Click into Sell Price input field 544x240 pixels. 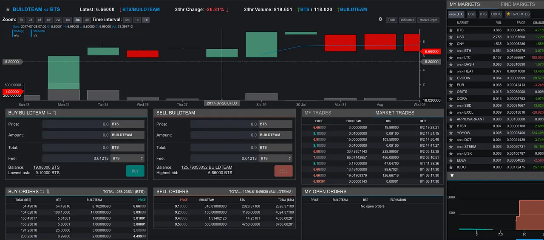(x=225, y=124)
